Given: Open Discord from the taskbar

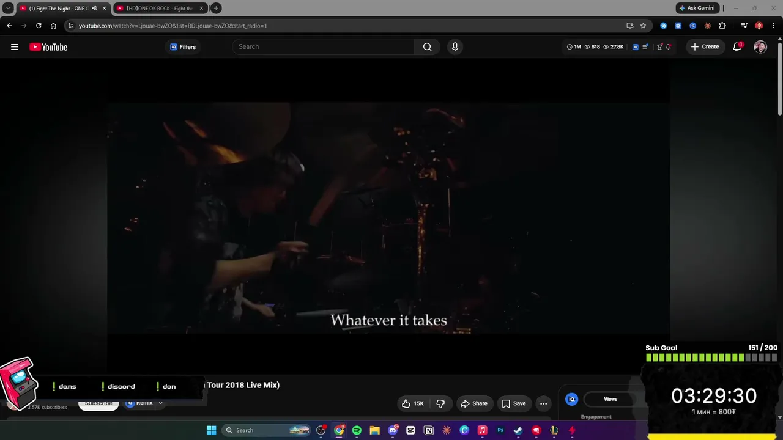Looking at the screenshot, I should click(x=393, y=430).
